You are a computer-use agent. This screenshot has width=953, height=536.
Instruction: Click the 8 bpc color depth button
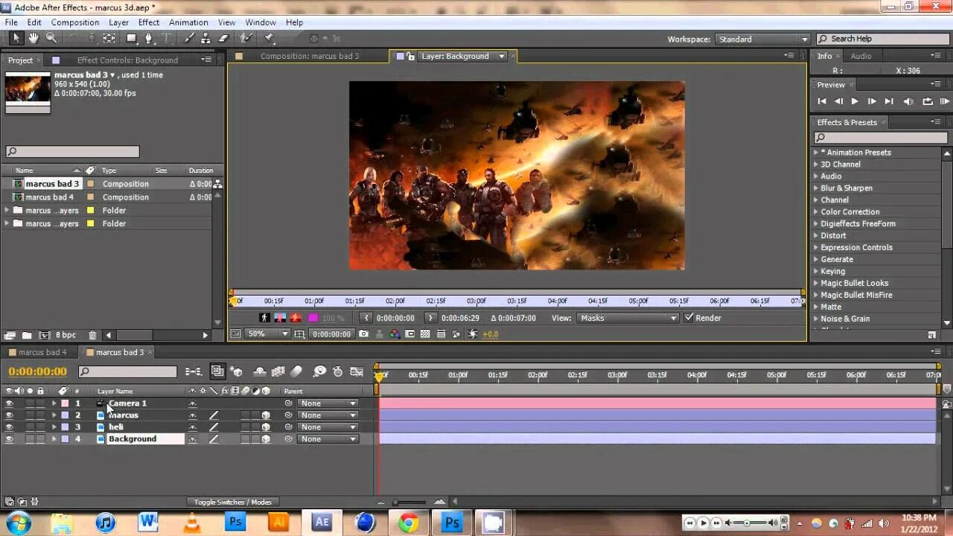coord(66,336)
